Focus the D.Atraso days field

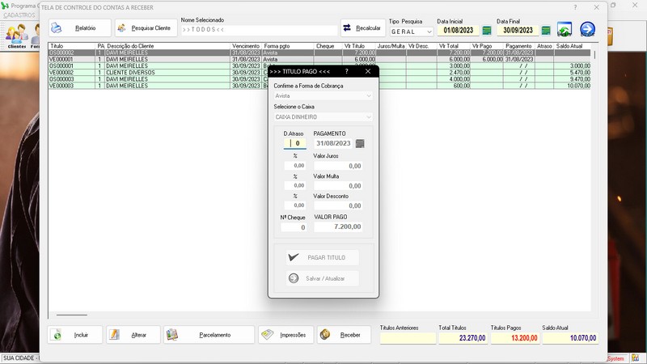click(294, 143)
